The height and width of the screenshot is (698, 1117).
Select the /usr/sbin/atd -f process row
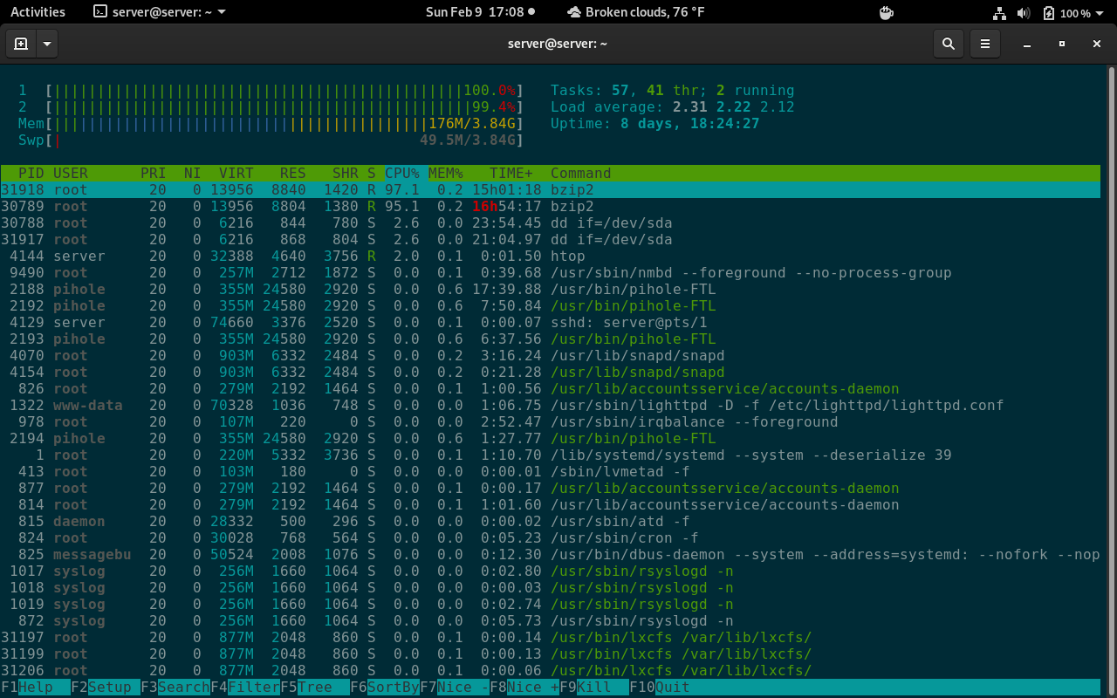click(x=551, y=521)
